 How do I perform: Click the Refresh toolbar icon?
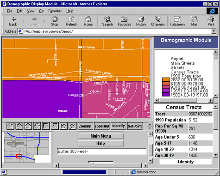71,21
